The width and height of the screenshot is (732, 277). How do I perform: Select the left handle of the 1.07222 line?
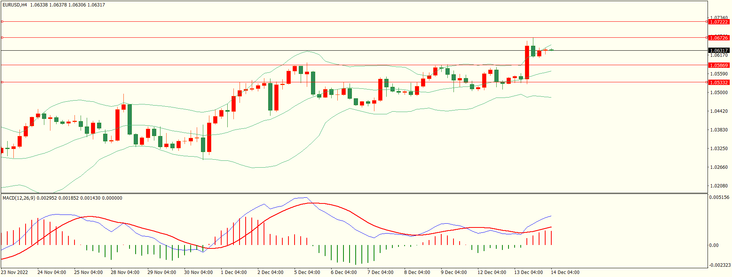[2, 22]
